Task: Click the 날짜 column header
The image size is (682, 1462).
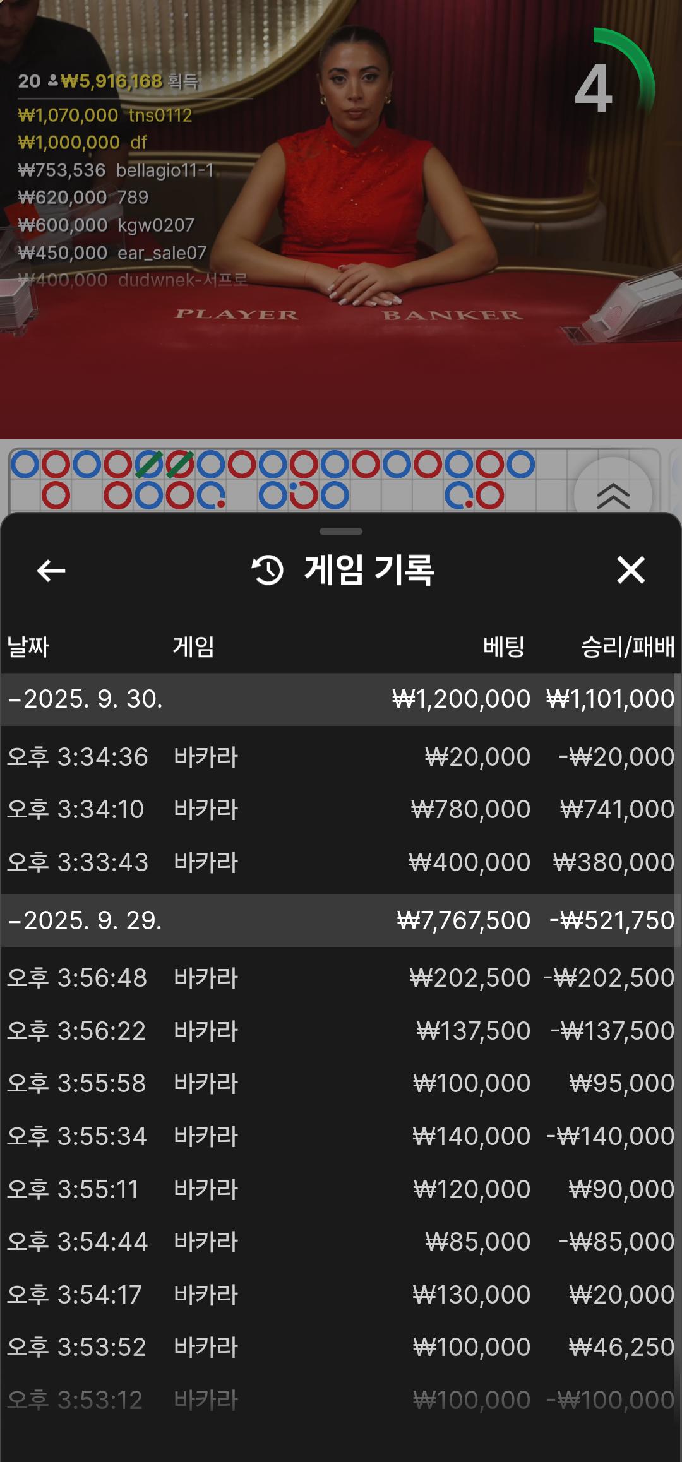Action: point(28,647)
